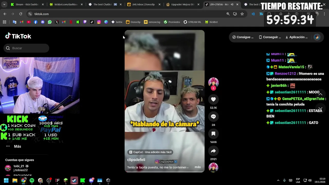Image resolution: width=329 pixels, height=185 pixels.
Task: Close the Stream - Kick Dashboard tab
Action: 43,4
